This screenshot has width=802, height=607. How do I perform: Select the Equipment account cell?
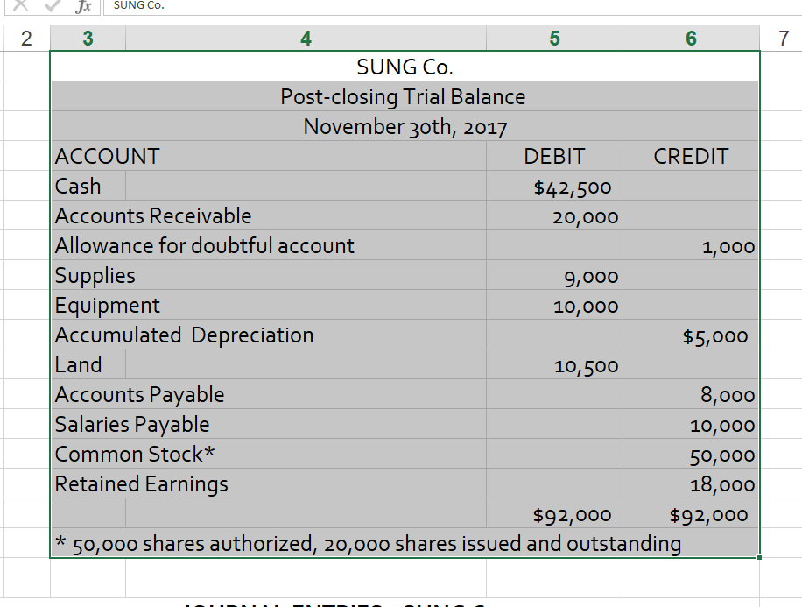click(x=269, y=305)
